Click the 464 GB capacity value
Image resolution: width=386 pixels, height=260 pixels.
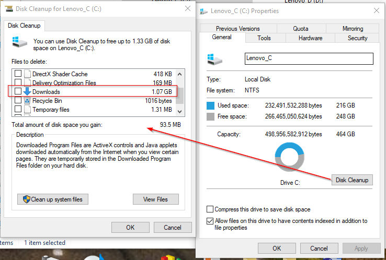(345, 134)
